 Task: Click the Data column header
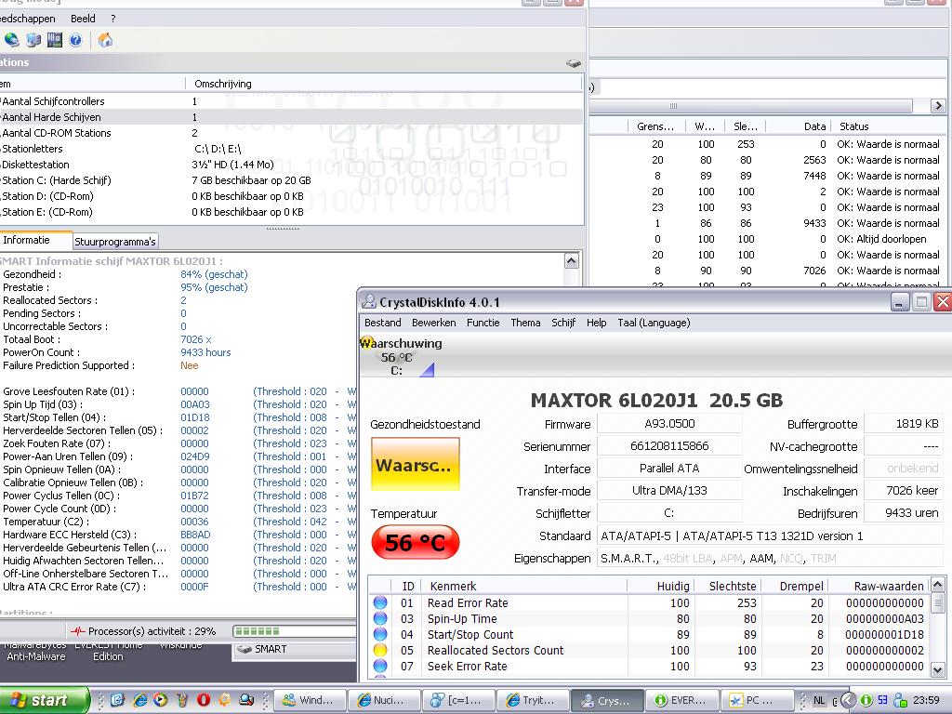tap(799, 126)
